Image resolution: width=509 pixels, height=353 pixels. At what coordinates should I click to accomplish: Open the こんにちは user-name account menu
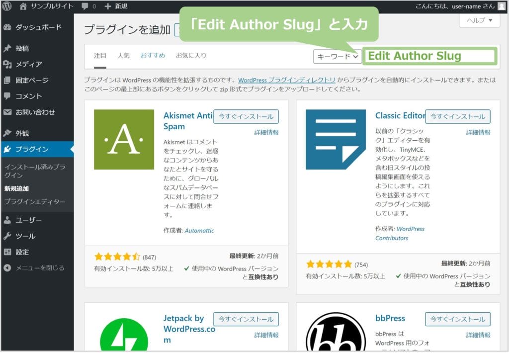(455, 6)
